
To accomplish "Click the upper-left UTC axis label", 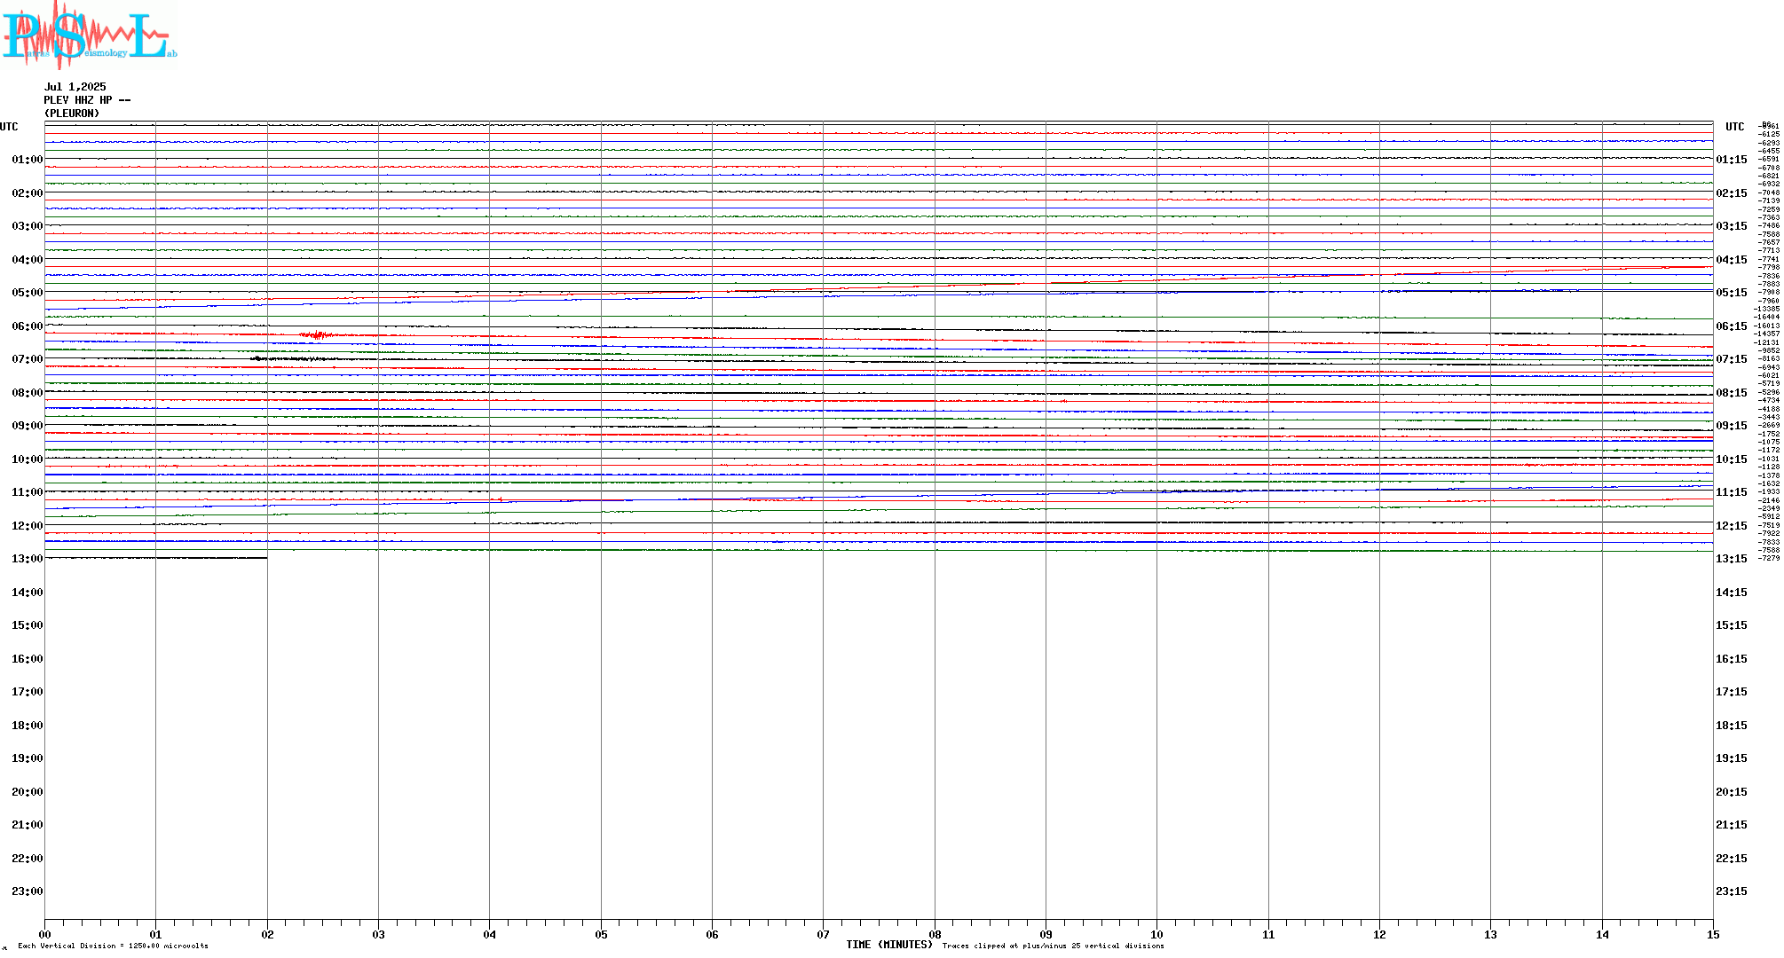I will coord(9,127).
